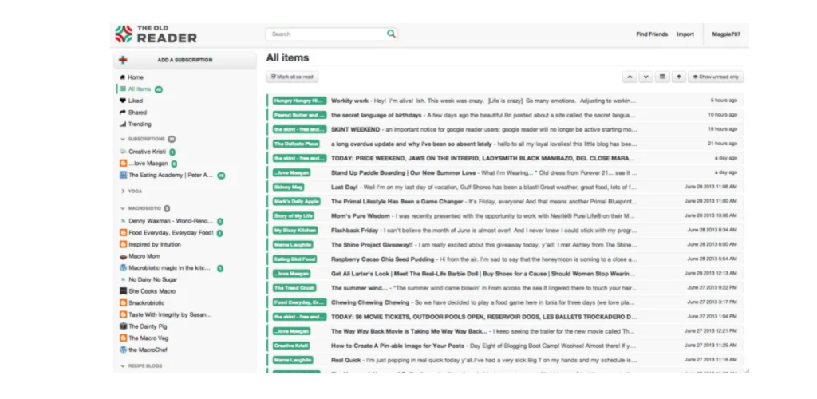Click Mark all as read checkbox button
817x399 pixels.
[292, 77]
